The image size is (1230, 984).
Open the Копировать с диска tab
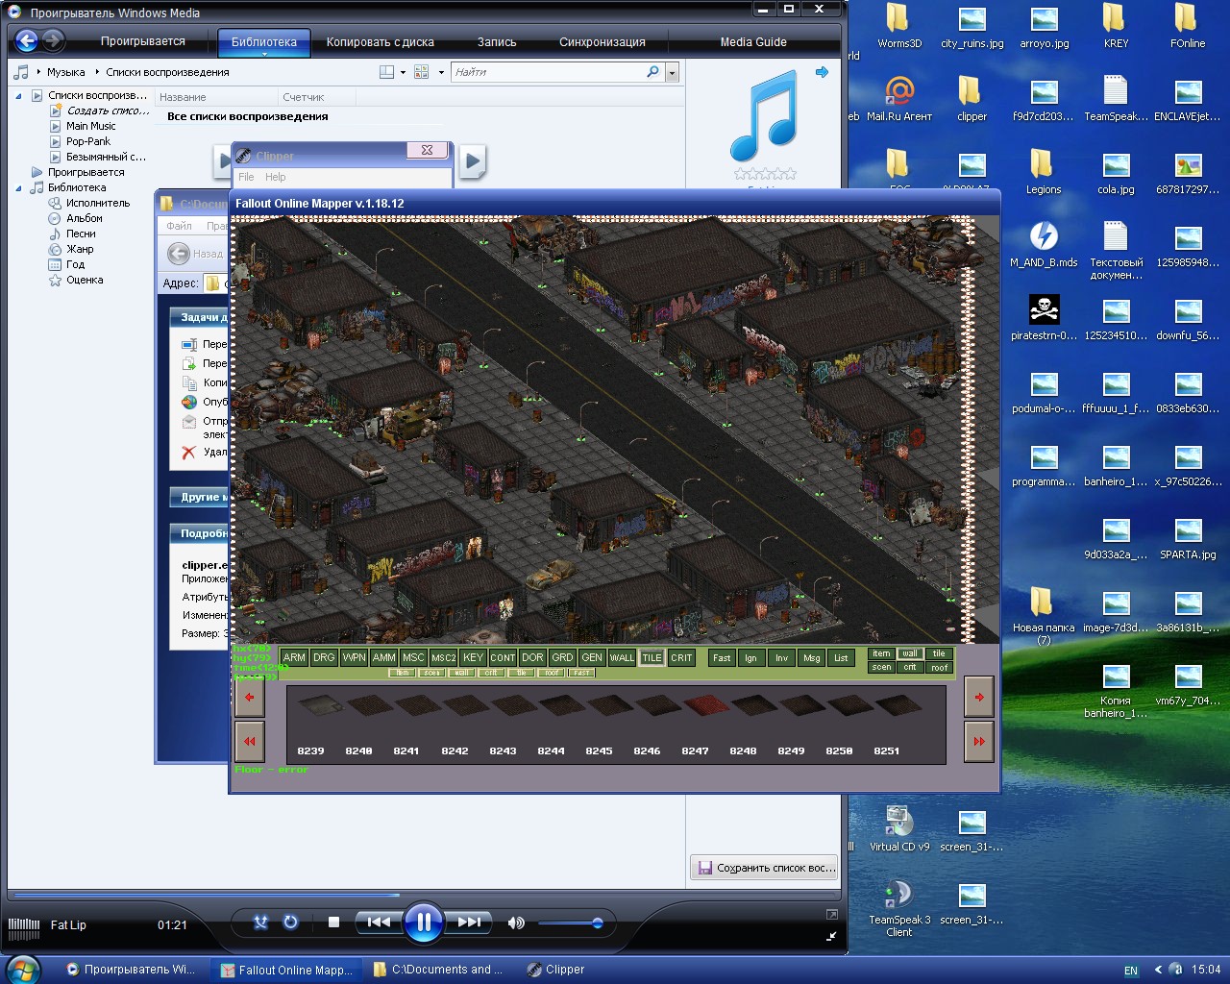(381, 42)
